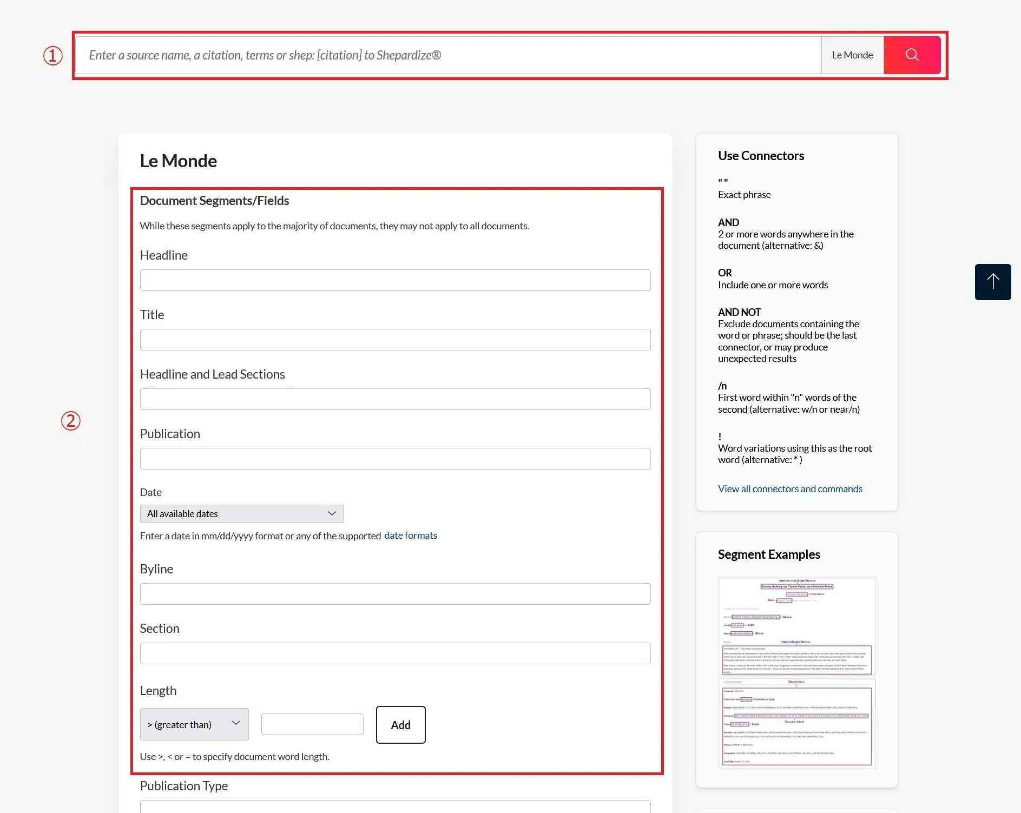Focus the main search terms input
Viewport: 1021px width, 813px height.
[448, 55]
